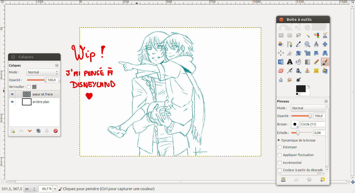
Task: Select the Blur/Sharpen droplet tool
Action: pyautogui.click(x=281, y=80)
